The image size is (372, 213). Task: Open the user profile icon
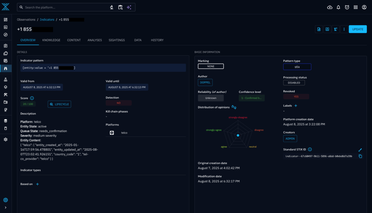364,7
